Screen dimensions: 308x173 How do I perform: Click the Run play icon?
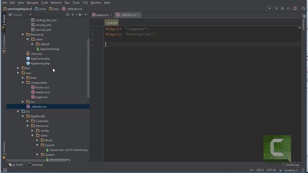tap(277, 9)
